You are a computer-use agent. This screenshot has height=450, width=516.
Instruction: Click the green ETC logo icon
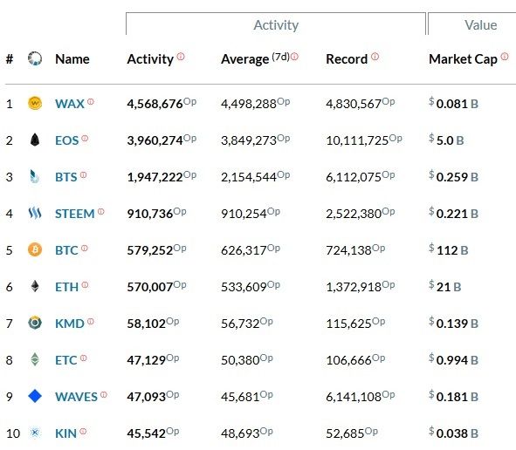[35, 359]
